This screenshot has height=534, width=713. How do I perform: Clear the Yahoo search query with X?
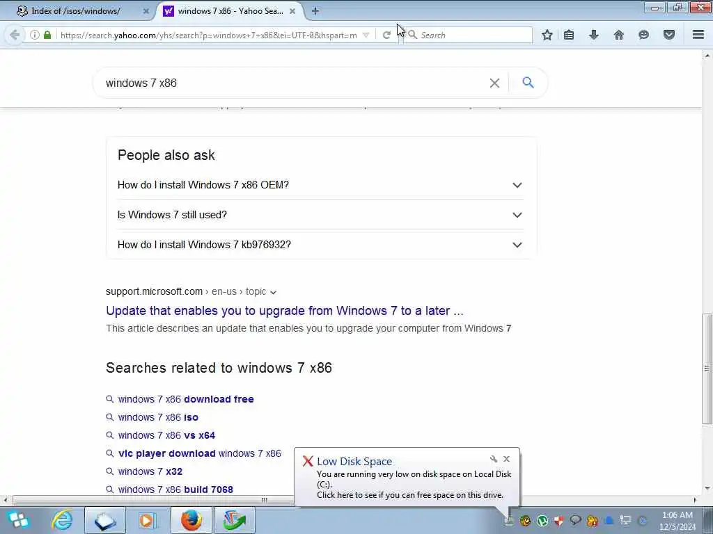coord(494,83)
